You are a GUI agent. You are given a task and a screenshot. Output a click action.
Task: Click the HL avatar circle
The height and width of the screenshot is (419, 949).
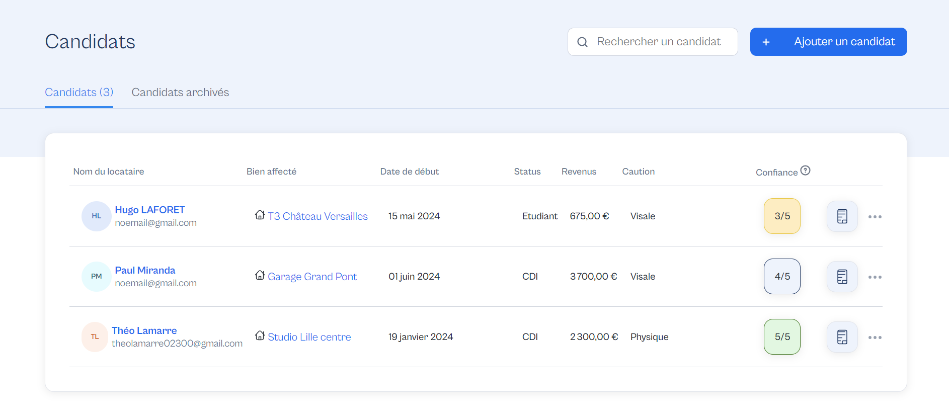pos(97,216)
